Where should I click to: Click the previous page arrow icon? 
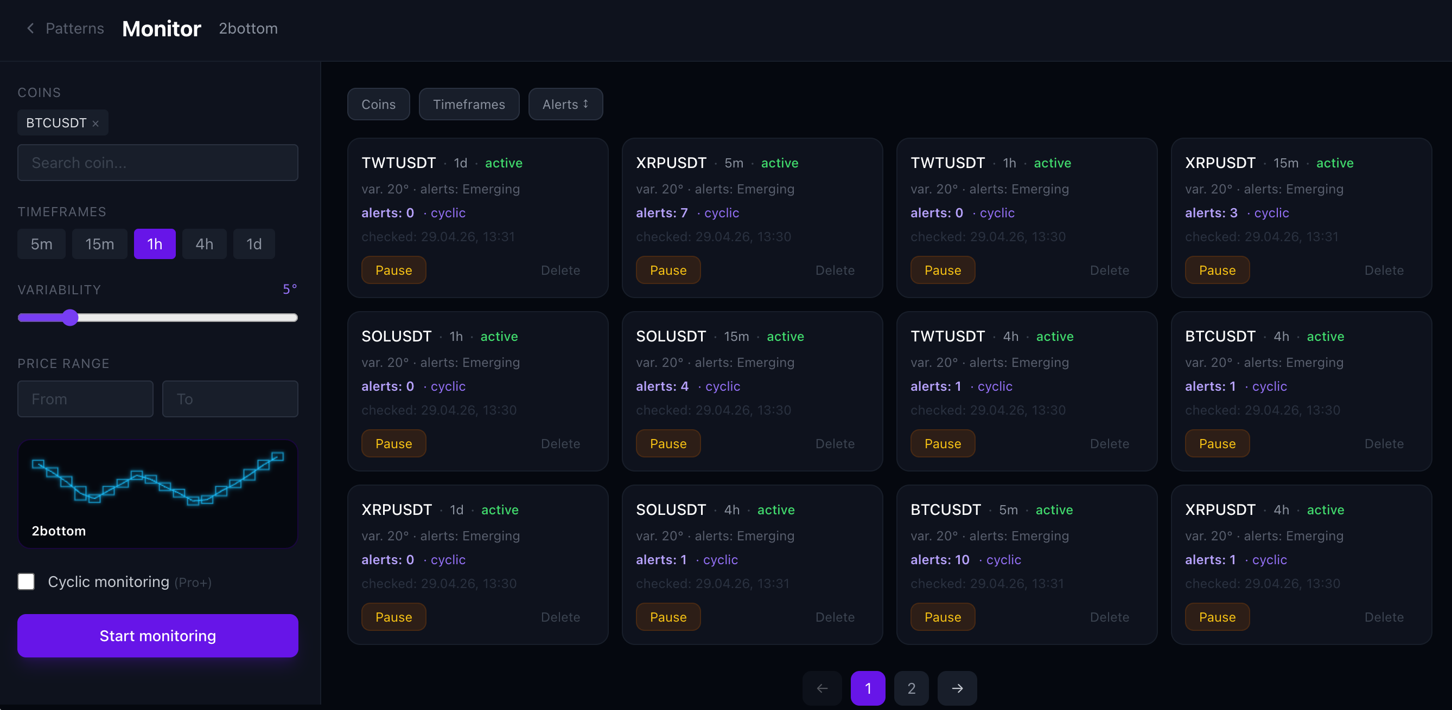[x=821, y=688]
